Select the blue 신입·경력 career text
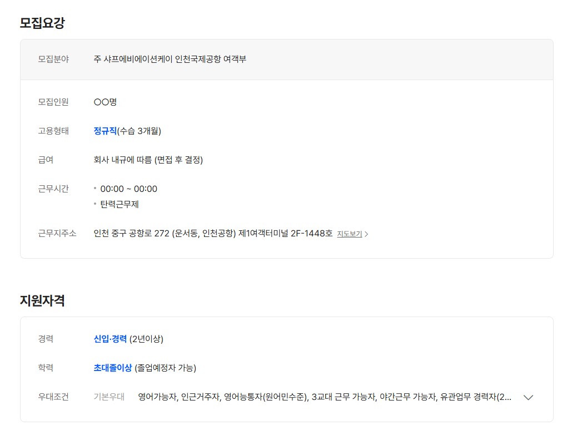 click(110, 339)
